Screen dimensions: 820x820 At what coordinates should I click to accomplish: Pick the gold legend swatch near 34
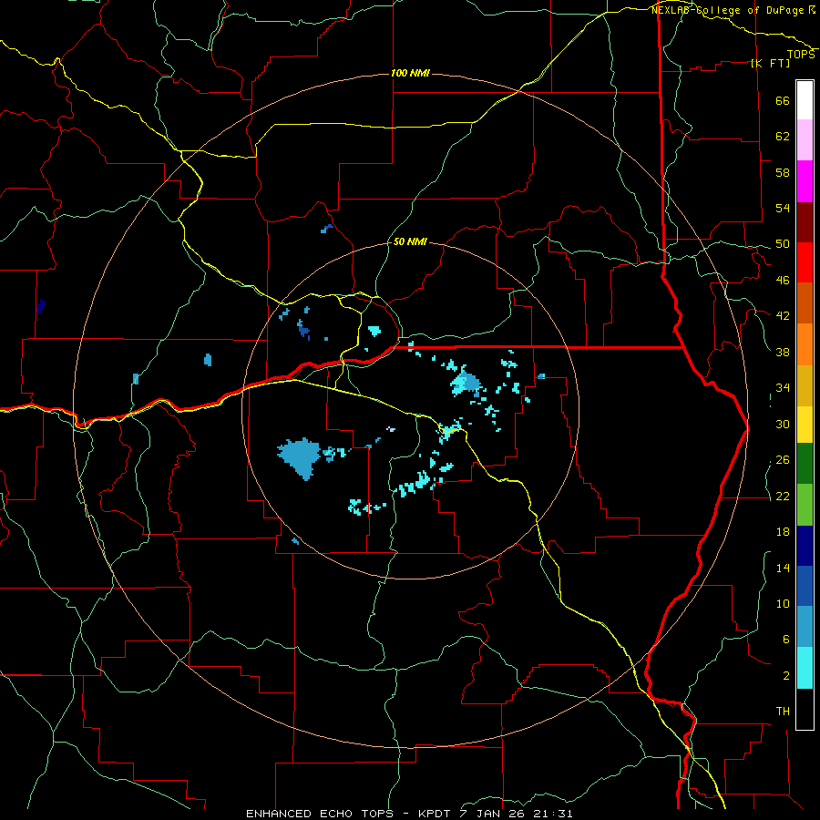coord(805,385)
